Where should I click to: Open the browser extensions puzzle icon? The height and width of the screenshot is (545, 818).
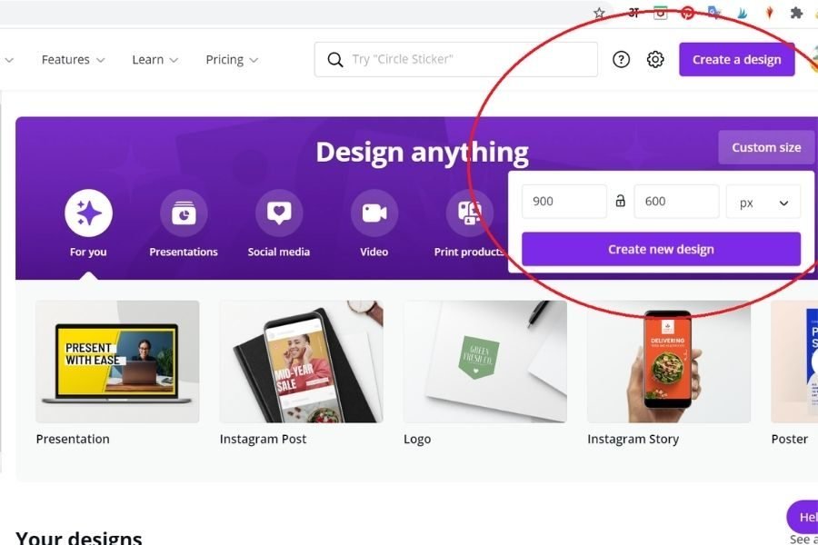point(796,13)
